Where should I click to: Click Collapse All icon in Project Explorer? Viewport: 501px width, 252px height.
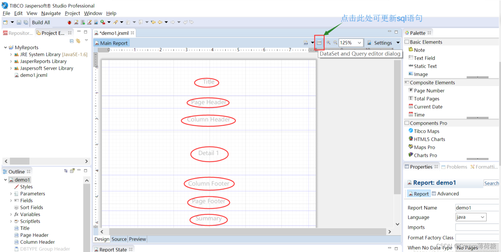[x=72, y=41]
